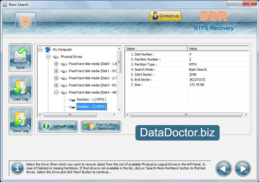259x182 pixels.
Task: Click details panel horizontal scrollbar thumb
Action: tap(186, 115)
